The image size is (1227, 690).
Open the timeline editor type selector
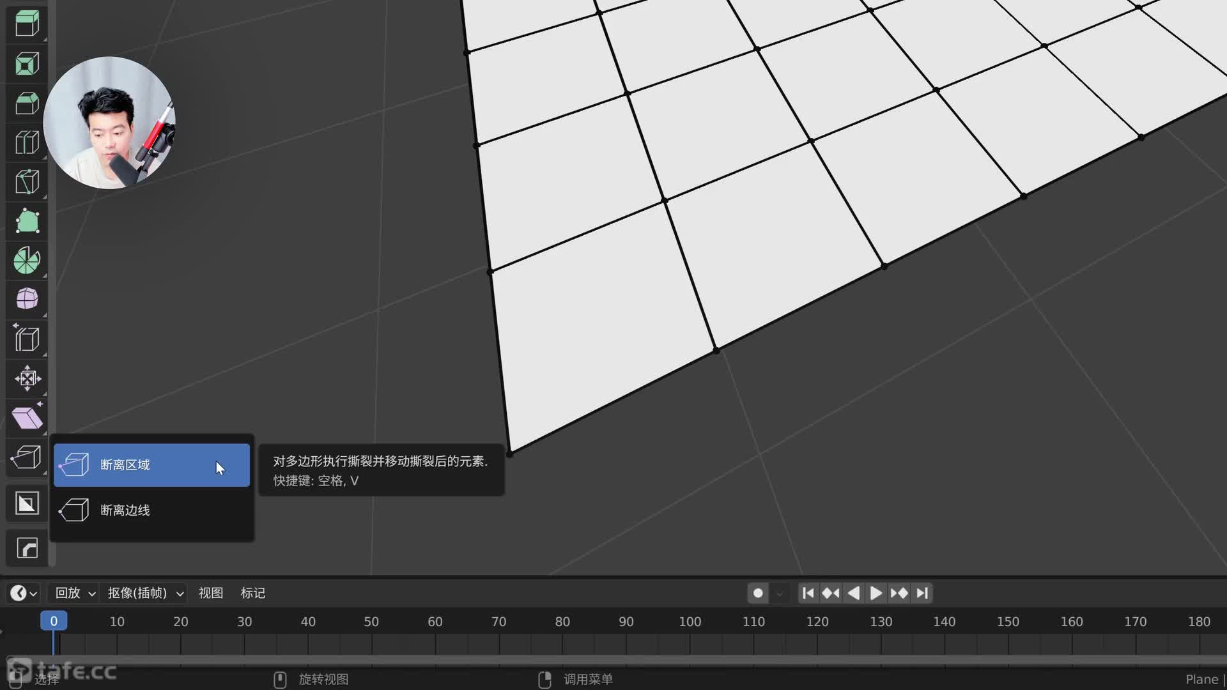(24, 594)
